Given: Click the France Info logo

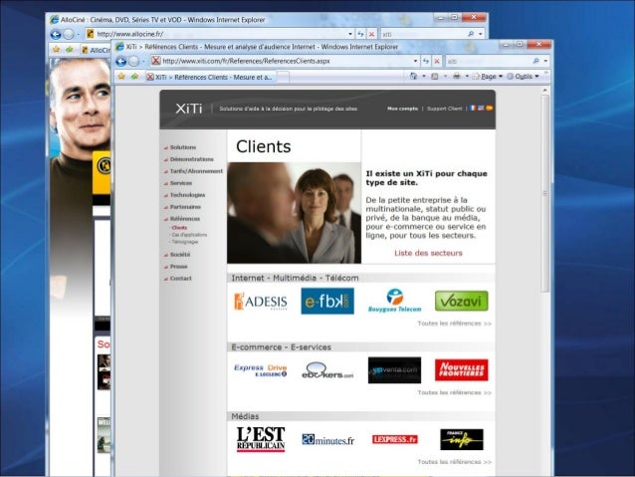Looking at the screenshot, I should tap(462, 440).
